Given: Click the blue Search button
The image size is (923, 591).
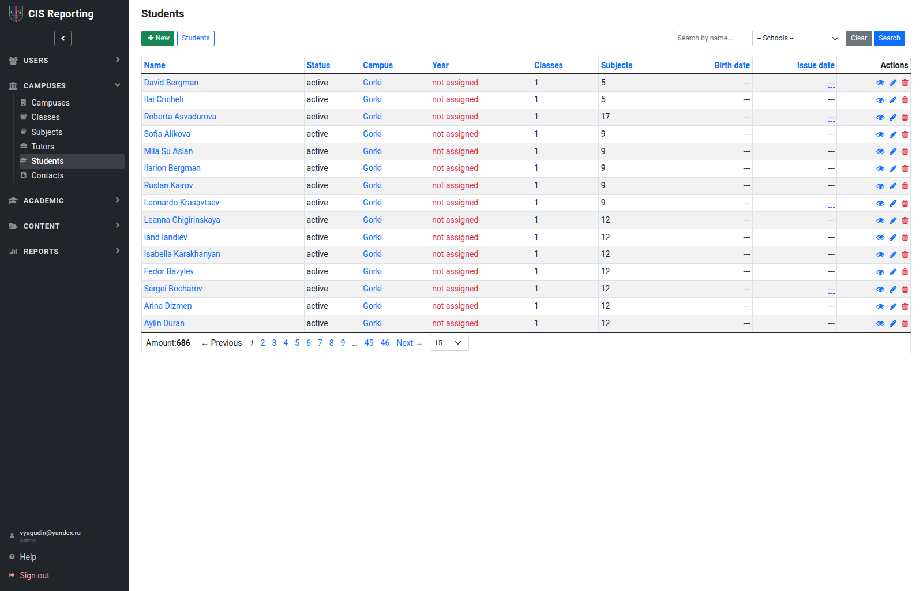Looking at the screenshot, I should click(889, 38).
